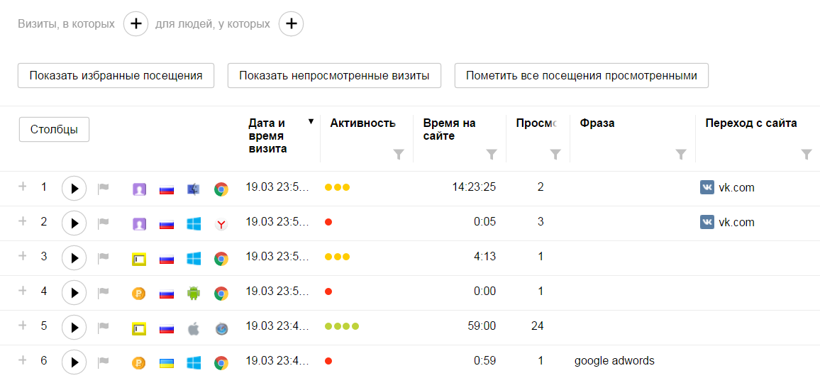This screenshot has width=820, height=378.
Task: Play session recording of visit 6
Action: coord(74,362)
